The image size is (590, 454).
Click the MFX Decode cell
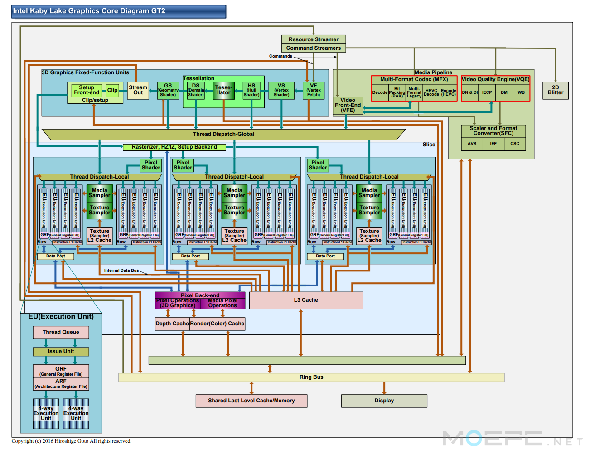[380, 92]
